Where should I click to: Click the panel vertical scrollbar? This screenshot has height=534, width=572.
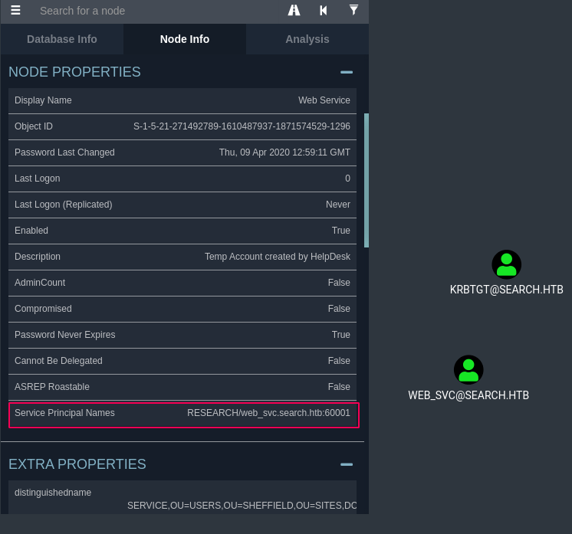coord(367,180)
